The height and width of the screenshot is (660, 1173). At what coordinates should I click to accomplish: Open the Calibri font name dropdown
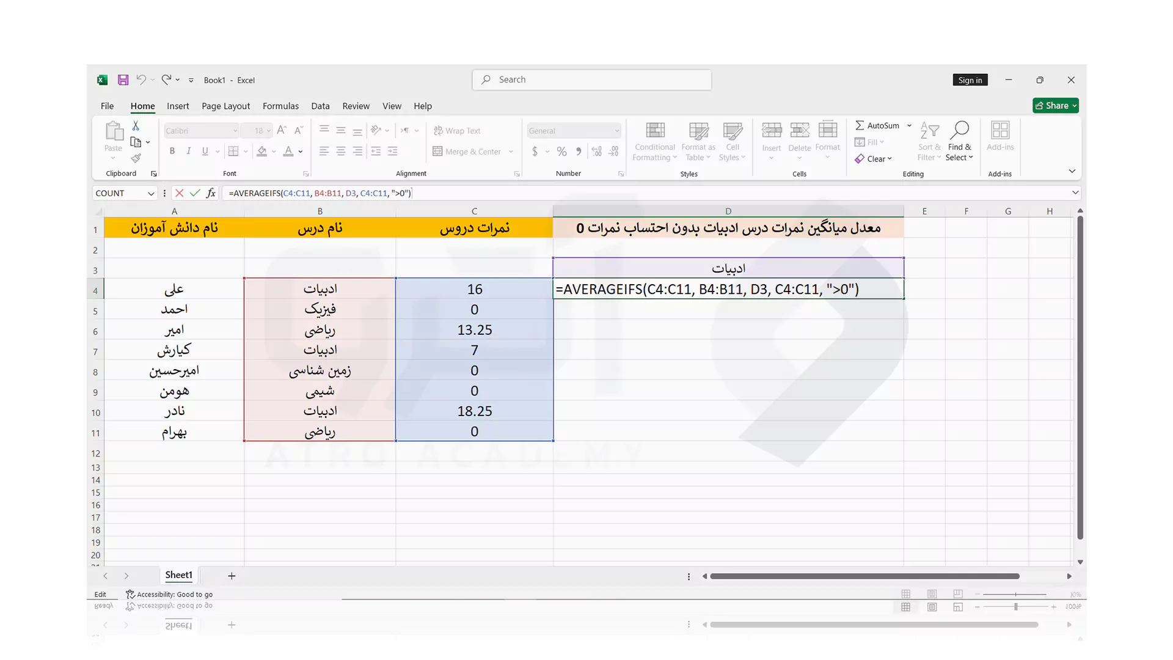pos(235,131)
